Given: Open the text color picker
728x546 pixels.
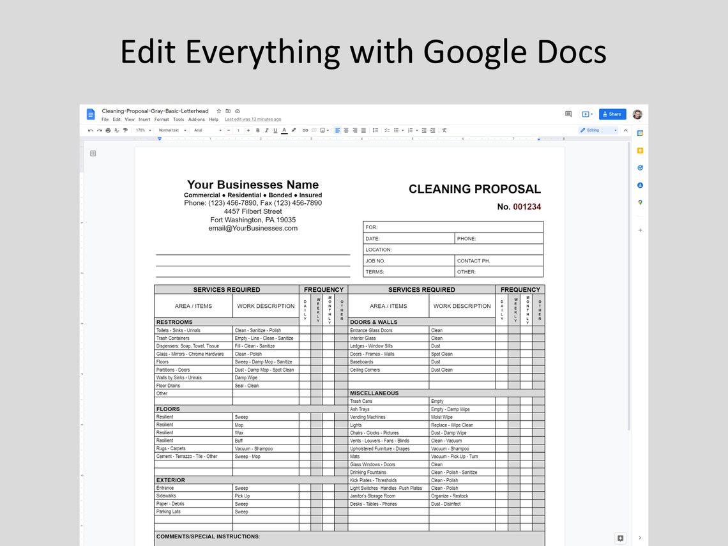Looking at the screenshot, I should [284, 130].
